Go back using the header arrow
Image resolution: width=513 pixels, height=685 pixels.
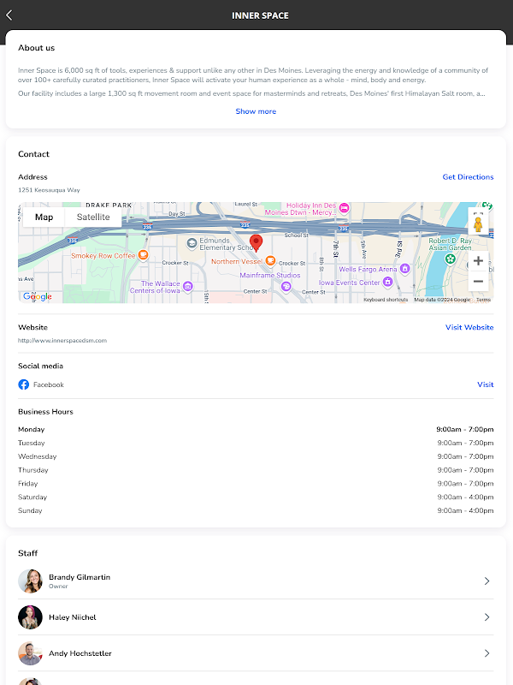click(x=9, y=15)
